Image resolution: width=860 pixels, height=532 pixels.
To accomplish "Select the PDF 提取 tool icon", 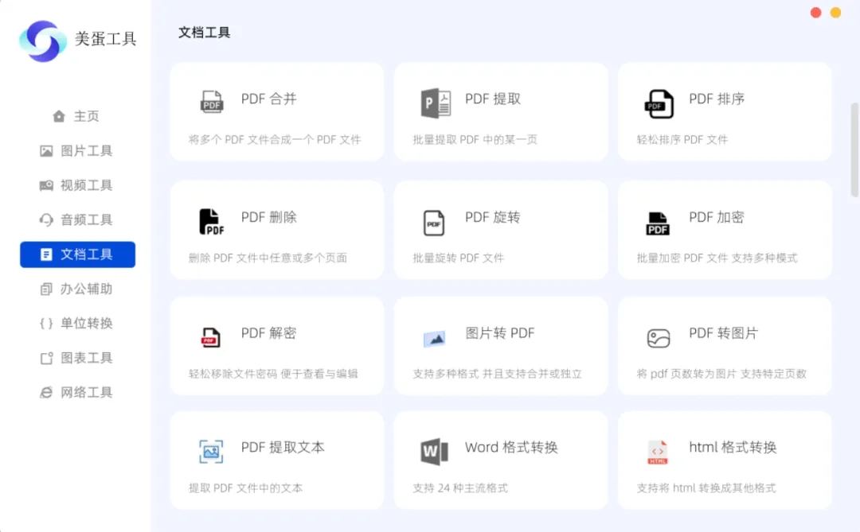I will point(435,102).
